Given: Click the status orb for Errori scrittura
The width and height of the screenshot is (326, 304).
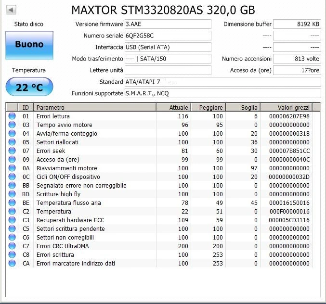Looking at the screenshot, I should coord(12,254).
